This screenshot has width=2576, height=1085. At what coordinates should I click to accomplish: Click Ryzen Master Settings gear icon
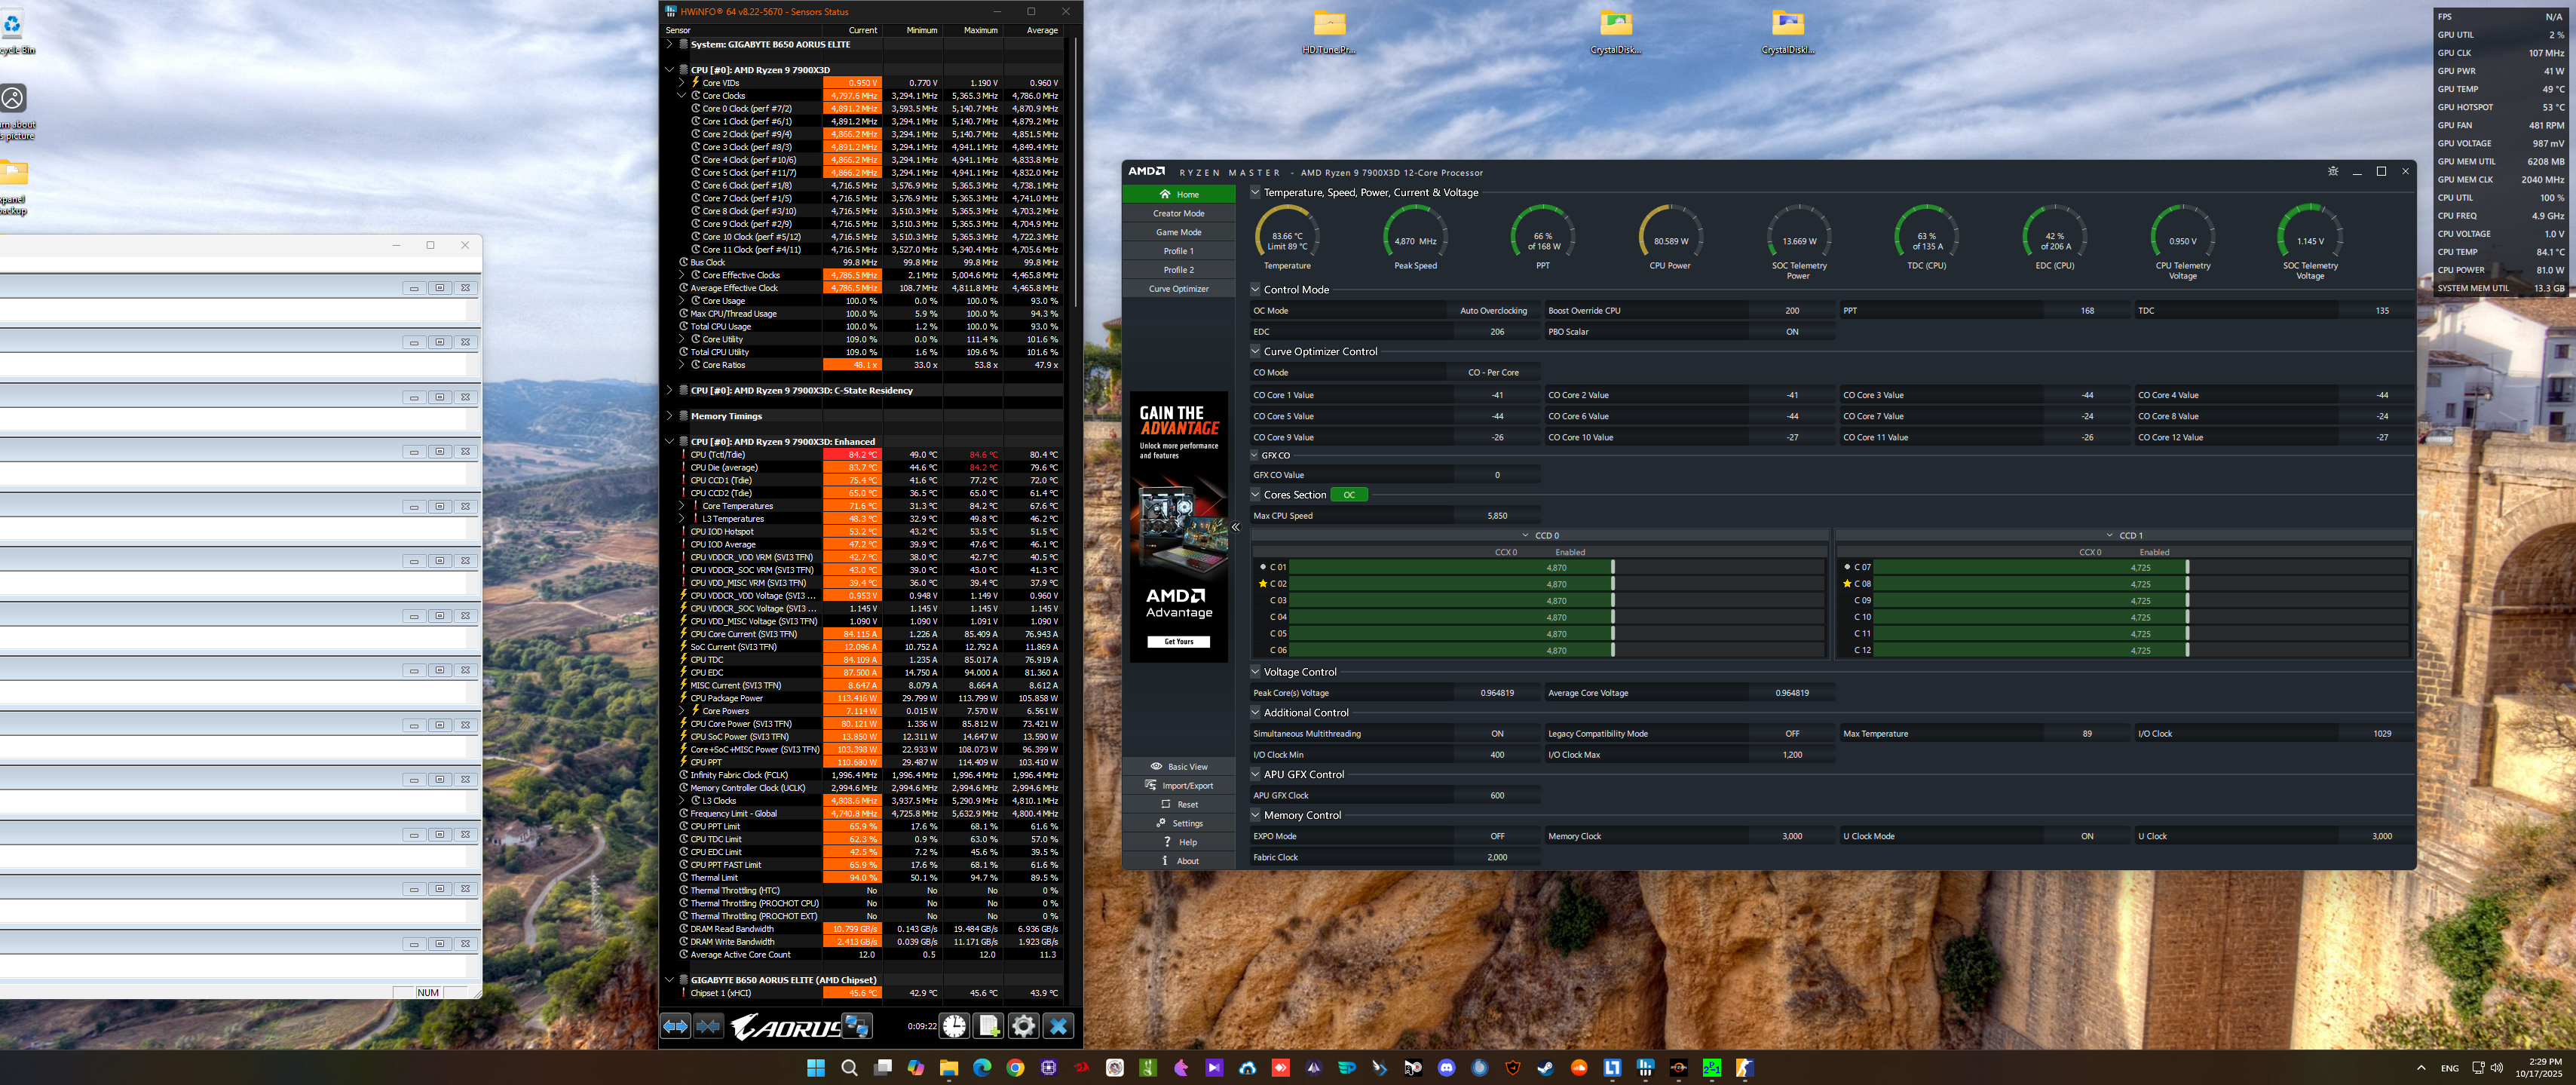1161,823
